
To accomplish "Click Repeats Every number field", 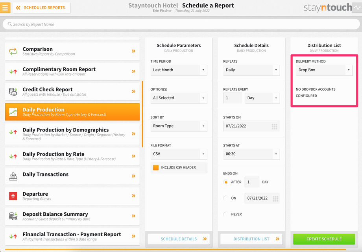I will pyautogui.click(x=233, y=98).
